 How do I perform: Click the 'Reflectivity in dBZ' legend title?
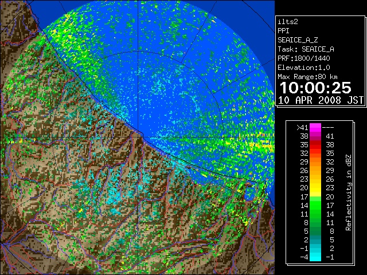click(x=349, y=192)
